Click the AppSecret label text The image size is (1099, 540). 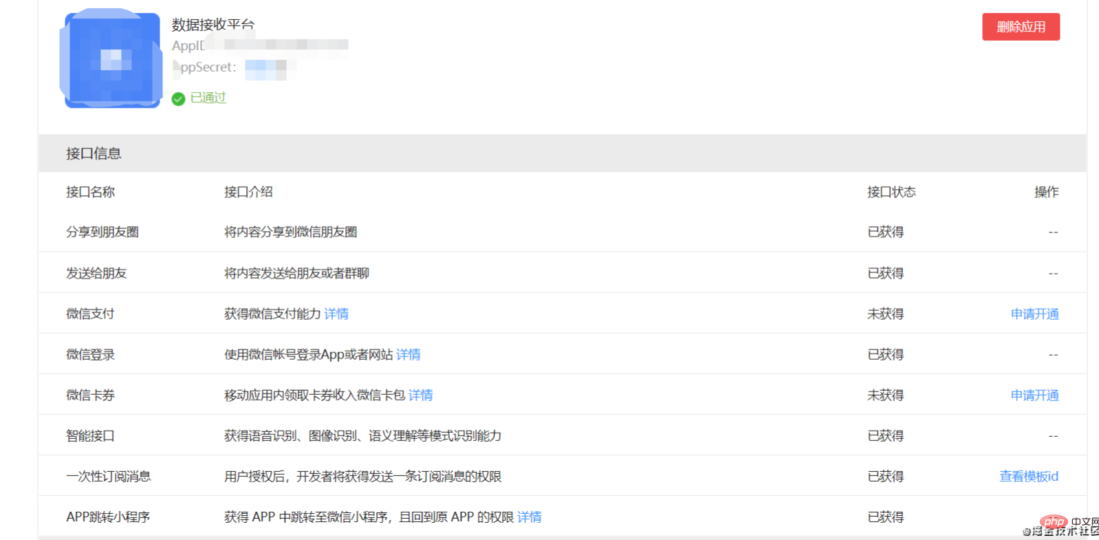coord(205,67)
